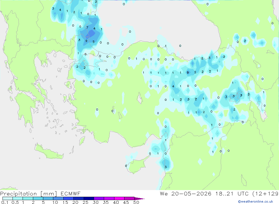This screenshot has height=204, width=279.
Task: Click the legend scale label '0.1'
Action: (5, 202)
